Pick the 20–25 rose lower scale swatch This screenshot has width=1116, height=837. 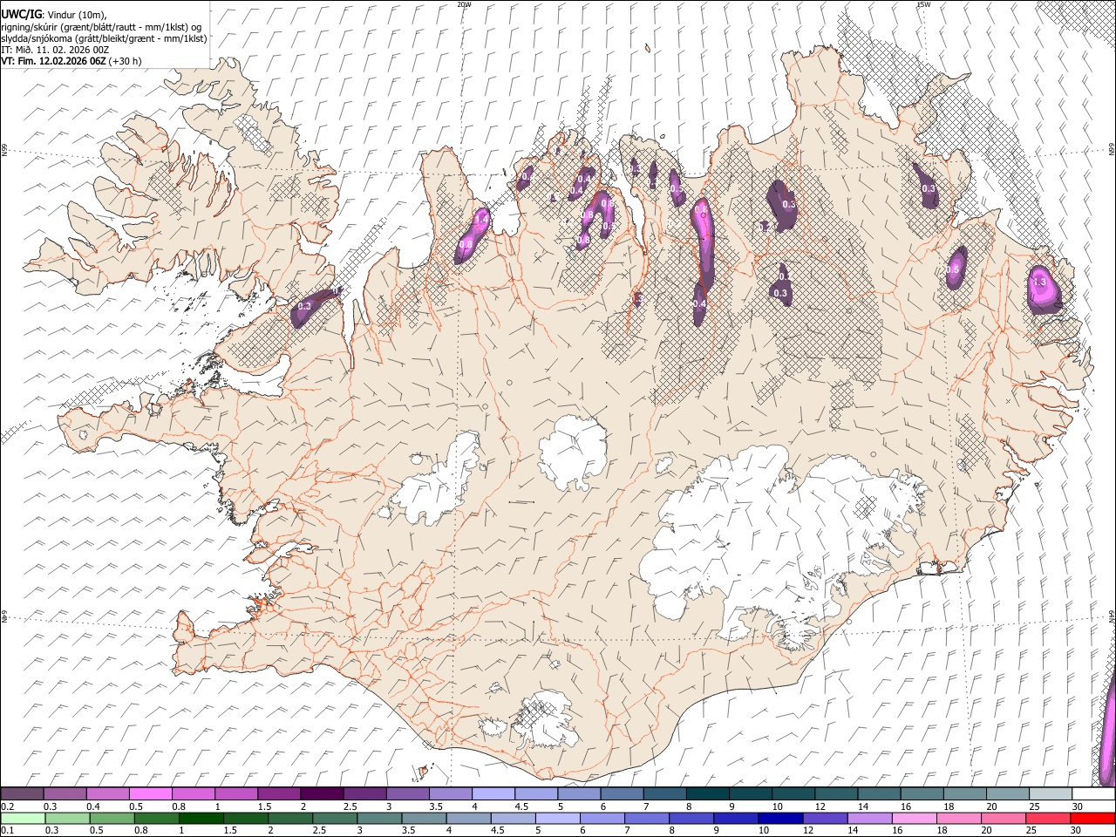[x=1003, y=818]
